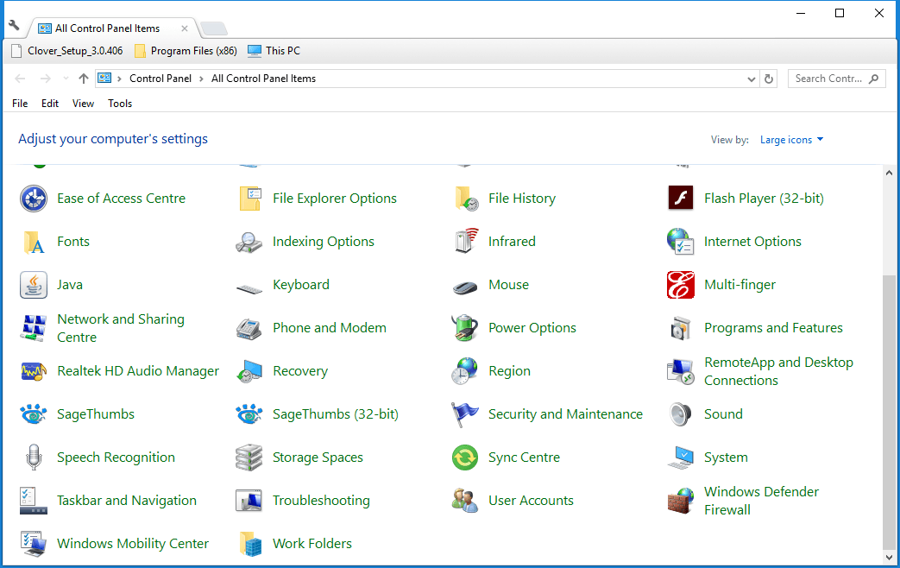
Task: Open the Ease of Access Centre icon
Action: [x=34, y=199]
